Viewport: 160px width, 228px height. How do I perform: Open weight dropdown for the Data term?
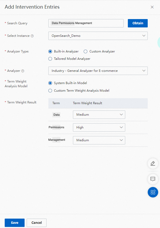pos(99,115)
